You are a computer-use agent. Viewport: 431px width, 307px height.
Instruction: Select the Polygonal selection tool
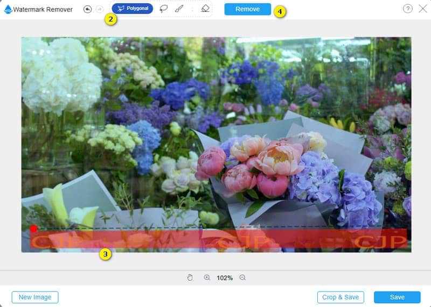pos(133,9)
